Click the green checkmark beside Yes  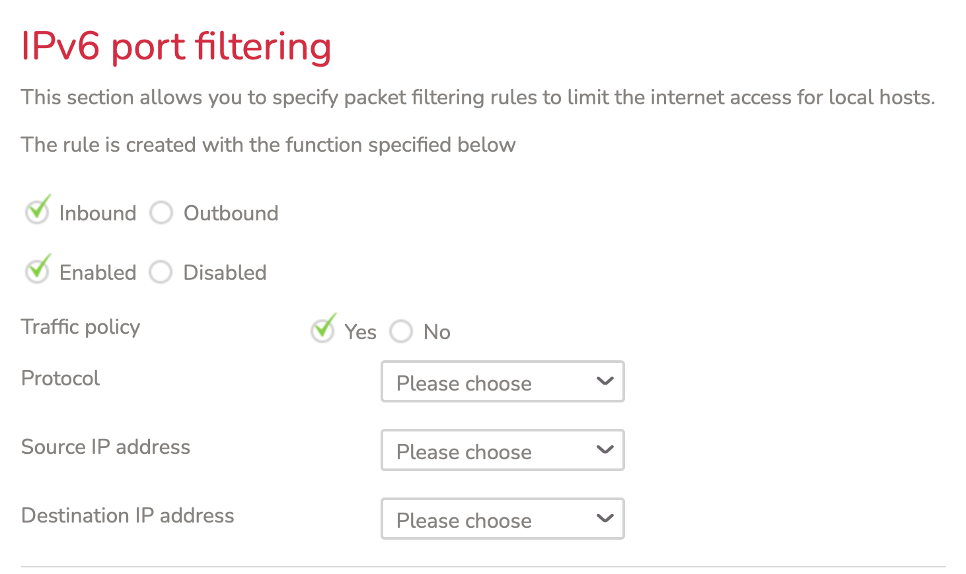324,326
